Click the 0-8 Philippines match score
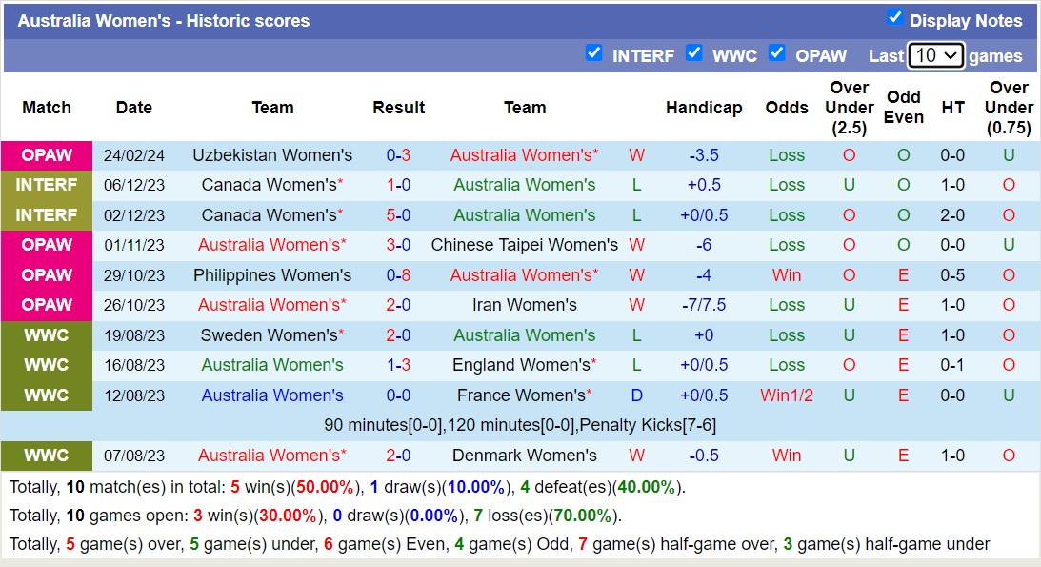The width and height of the screenshot is (1041, 567). pos(398,275)
